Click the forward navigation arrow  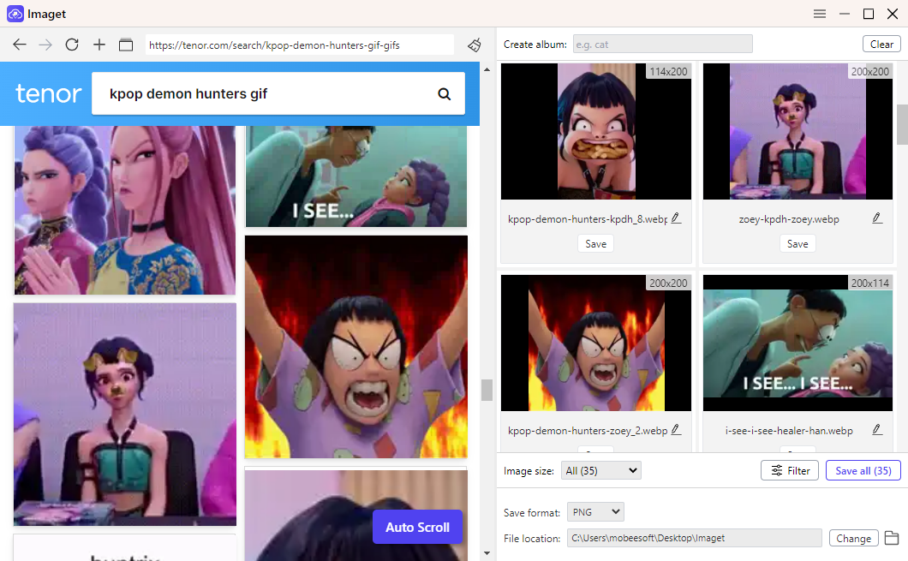[45, 45]
